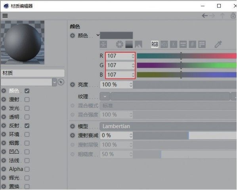
Task: Toggle the lock element icon
Action: tap(233, 15)
